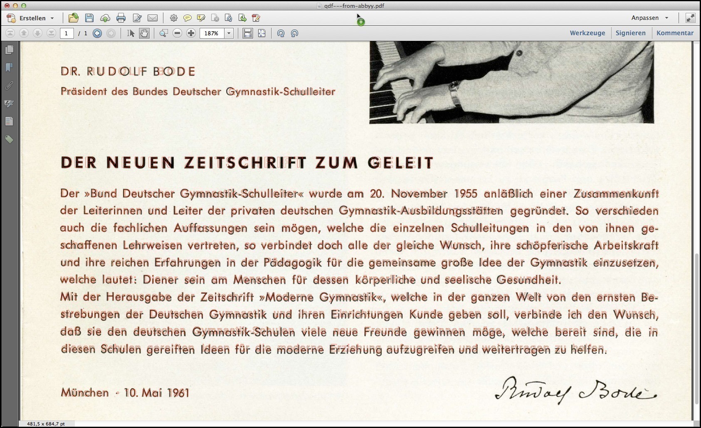Select the Hand tool in the toolbar
The height and width of the screenshot is (428, 701).
pos(144,33)
